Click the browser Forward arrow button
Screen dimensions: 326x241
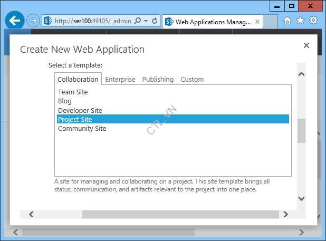[33, 21]
